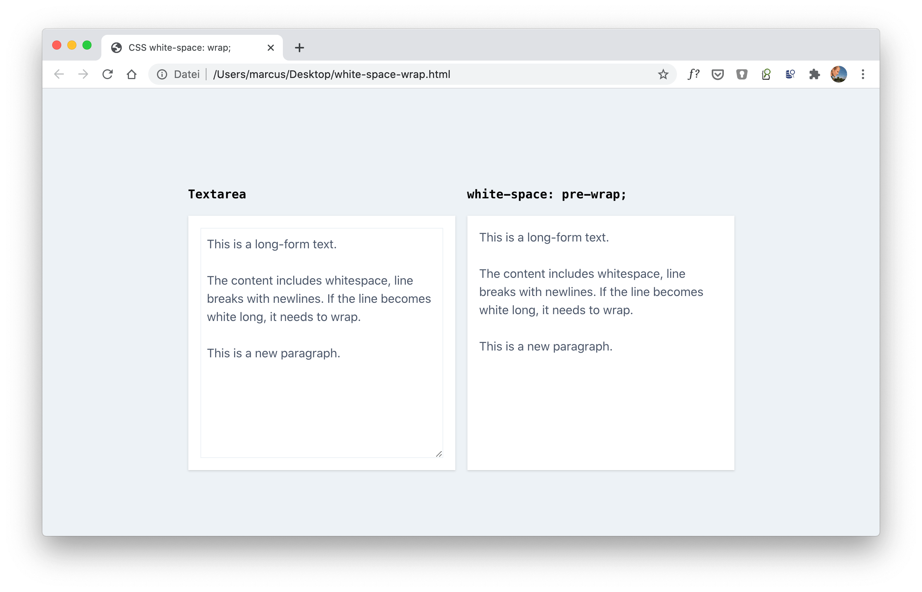Navigate forward with the arrow
The image size is (922, 592).
(x=83, y=74)
